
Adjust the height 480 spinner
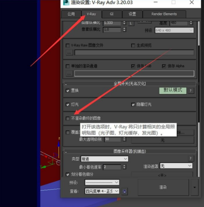point(191,23)
